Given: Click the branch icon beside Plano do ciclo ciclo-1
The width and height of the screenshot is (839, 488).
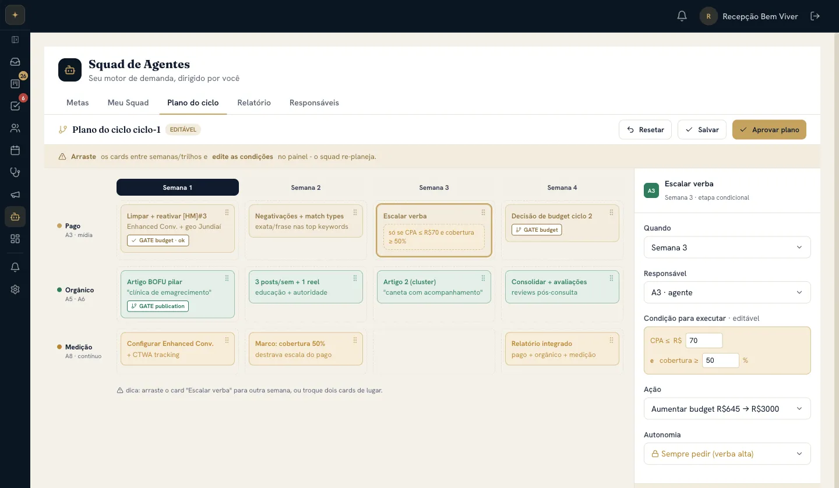Looking at the screenshot, I should 63,130.
